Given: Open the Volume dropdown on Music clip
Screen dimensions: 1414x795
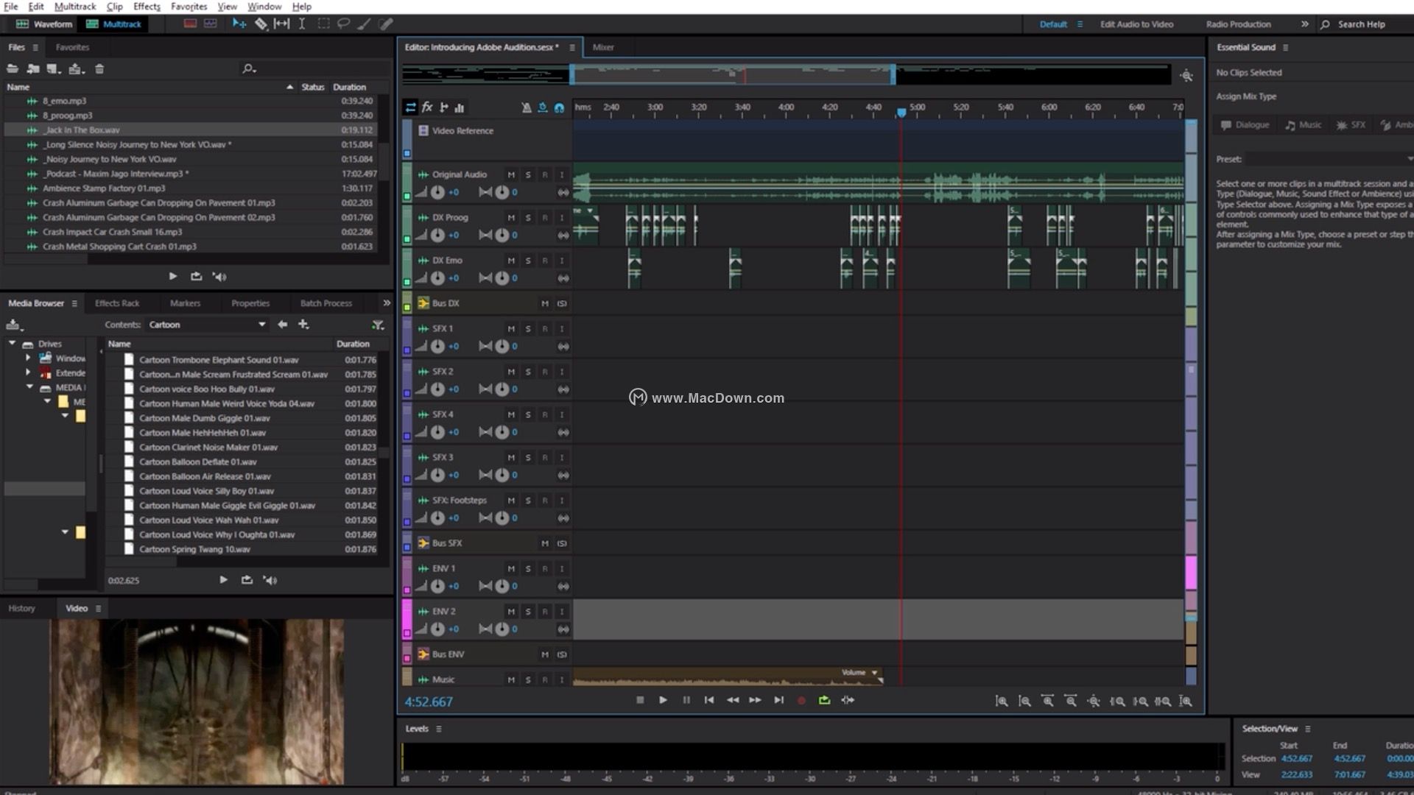Looking at the screenshot, I should pyautogui.click(x=875, y=673).
